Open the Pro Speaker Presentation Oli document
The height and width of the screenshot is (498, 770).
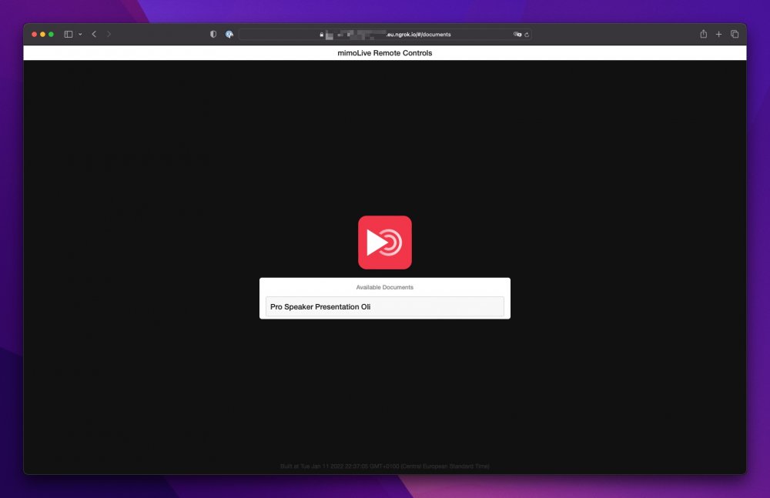(x=384, y=306)
